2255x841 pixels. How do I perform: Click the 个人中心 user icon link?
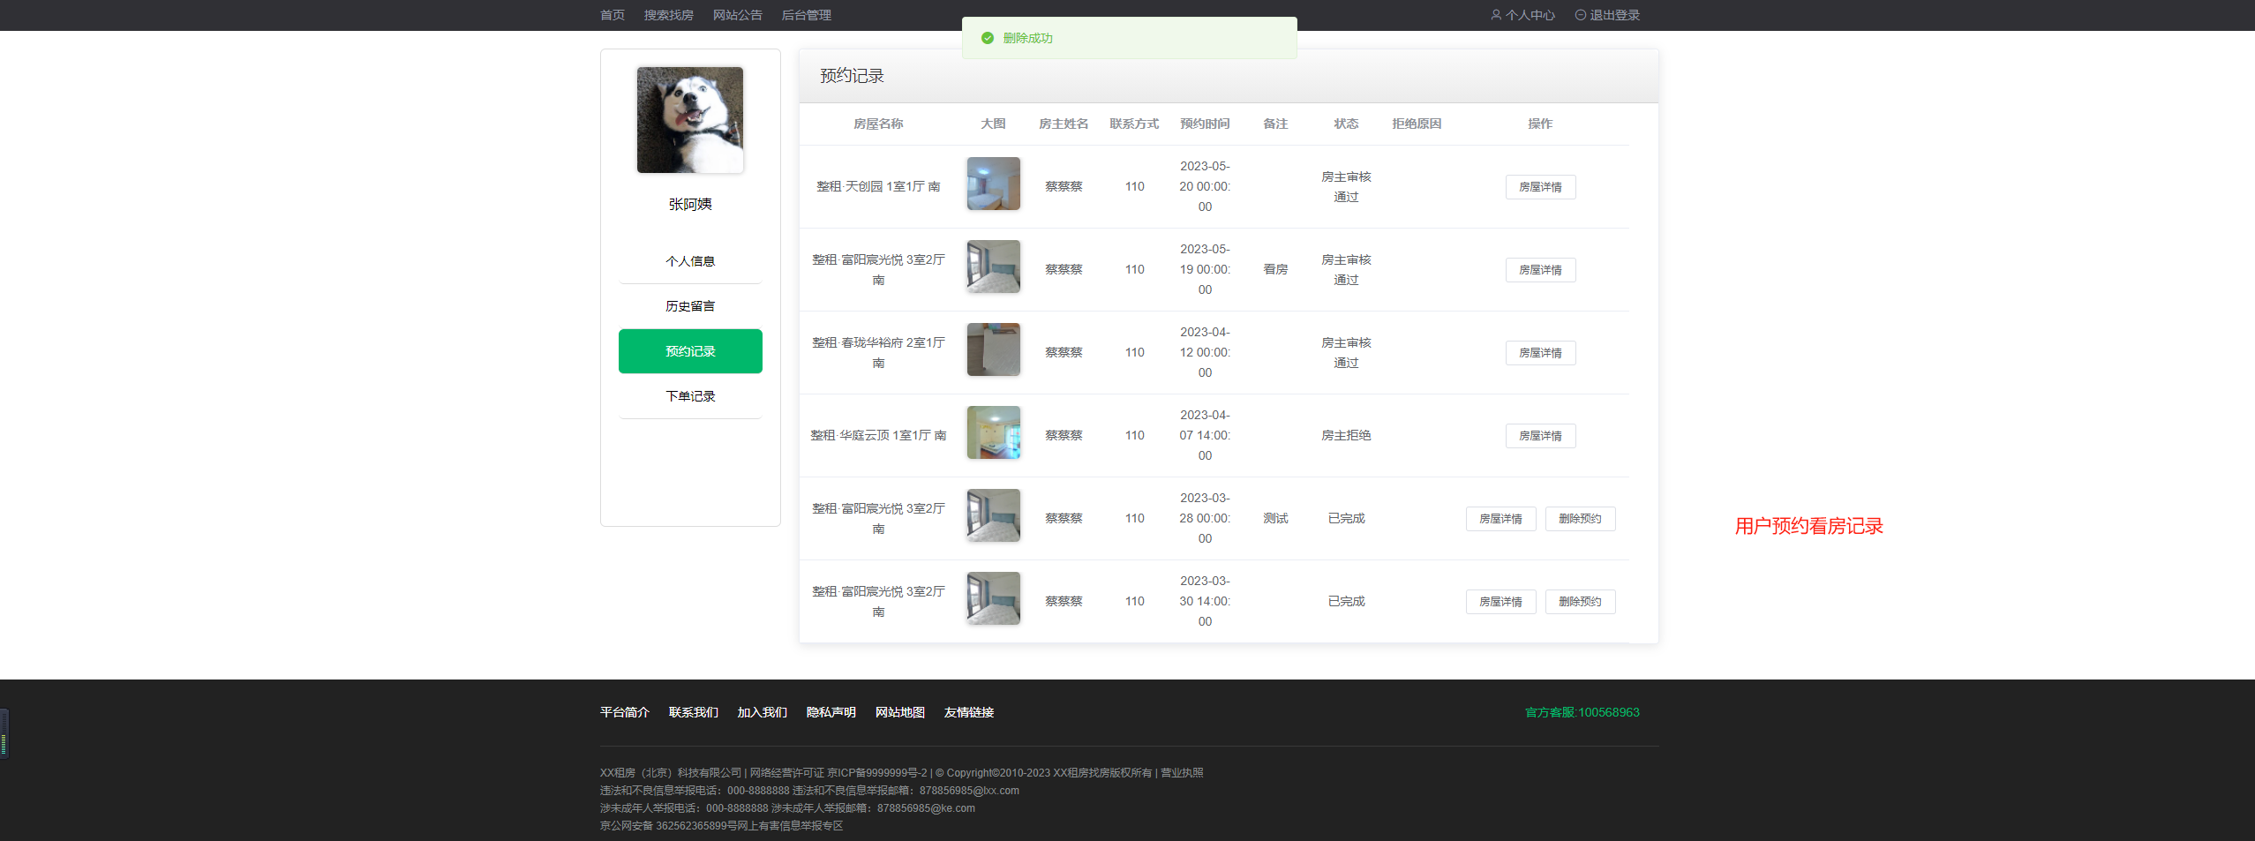[x=1522, y=15]
